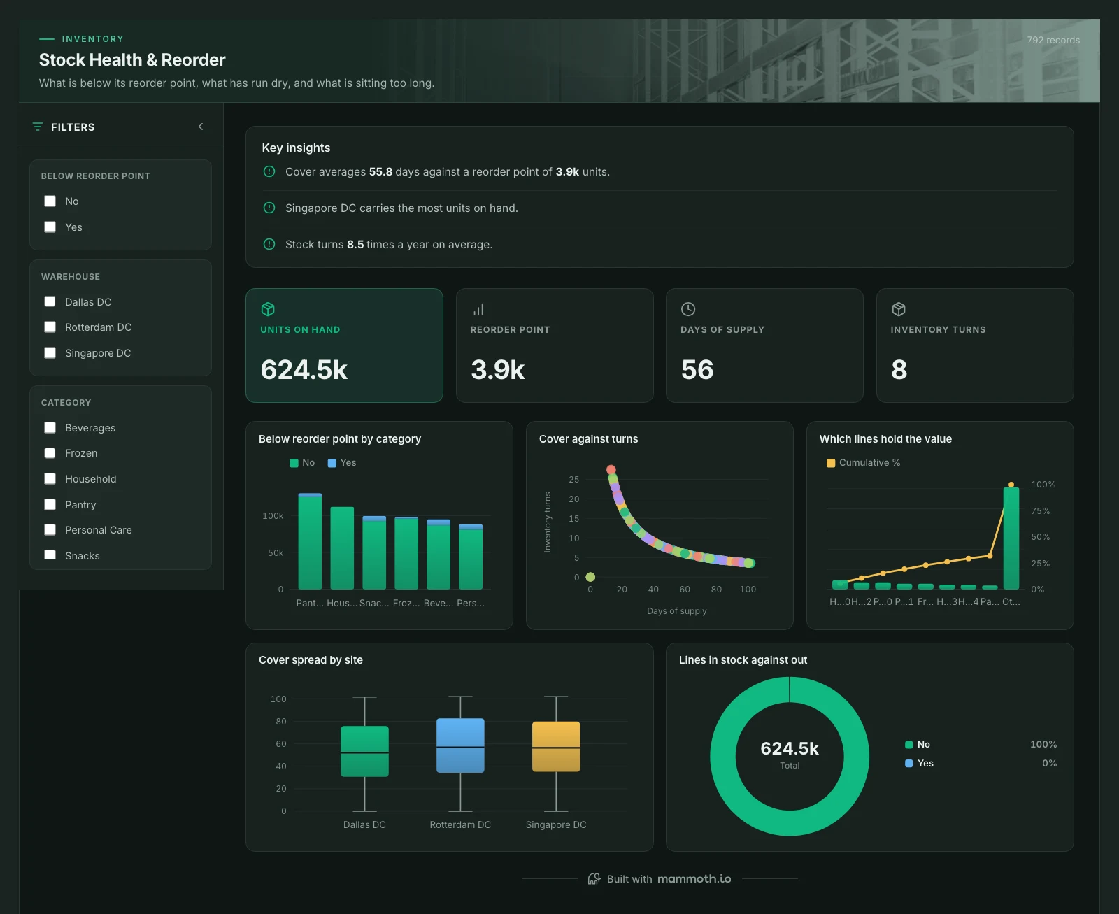
Task: Click the tall 'Ot...' bar in value chart
Action: pos(1011,538)
